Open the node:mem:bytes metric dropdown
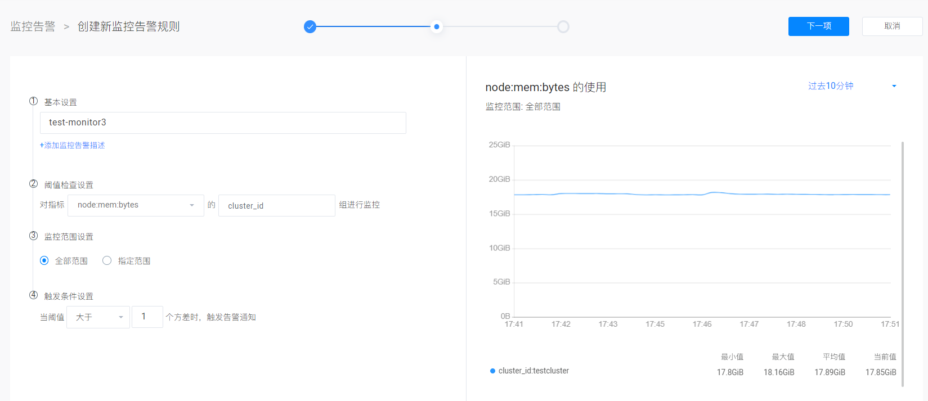 (136, 205)
